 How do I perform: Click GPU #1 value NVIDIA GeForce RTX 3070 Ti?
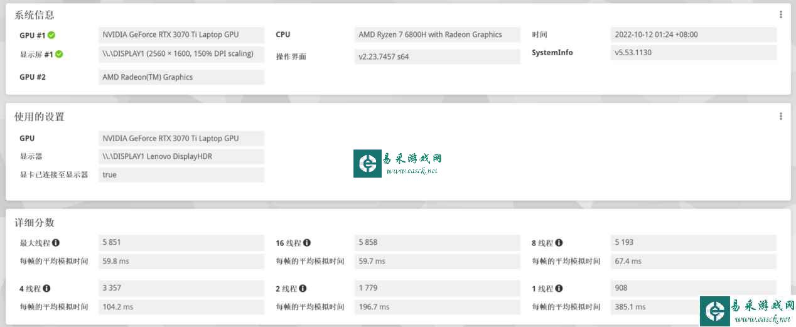(x=181, y=35)
